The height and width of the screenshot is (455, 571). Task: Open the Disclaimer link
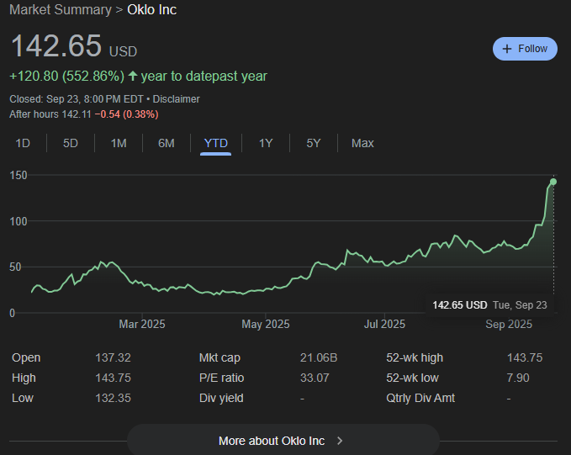click(x=177, y=99)
